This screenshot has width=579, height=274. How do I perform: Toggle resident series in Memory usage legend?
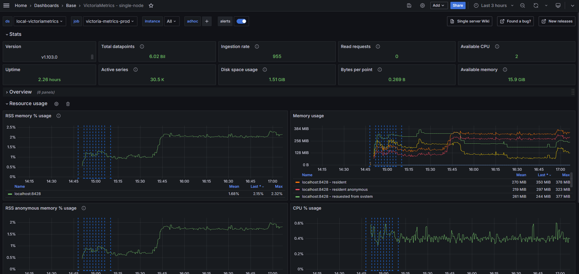tap(324, 182)
